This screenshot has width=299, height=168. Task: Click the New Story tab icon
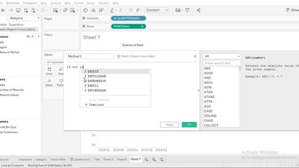162,160
